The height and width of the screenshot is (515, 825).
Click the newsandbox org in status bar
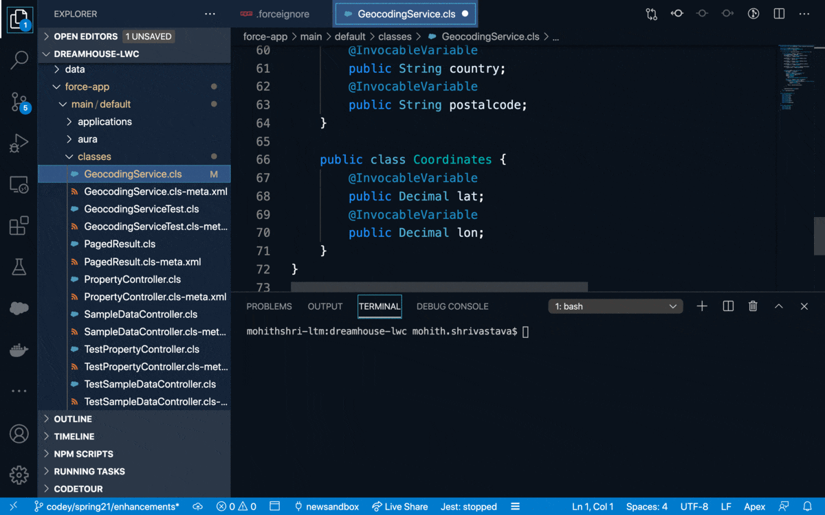[x=327, y=507]
